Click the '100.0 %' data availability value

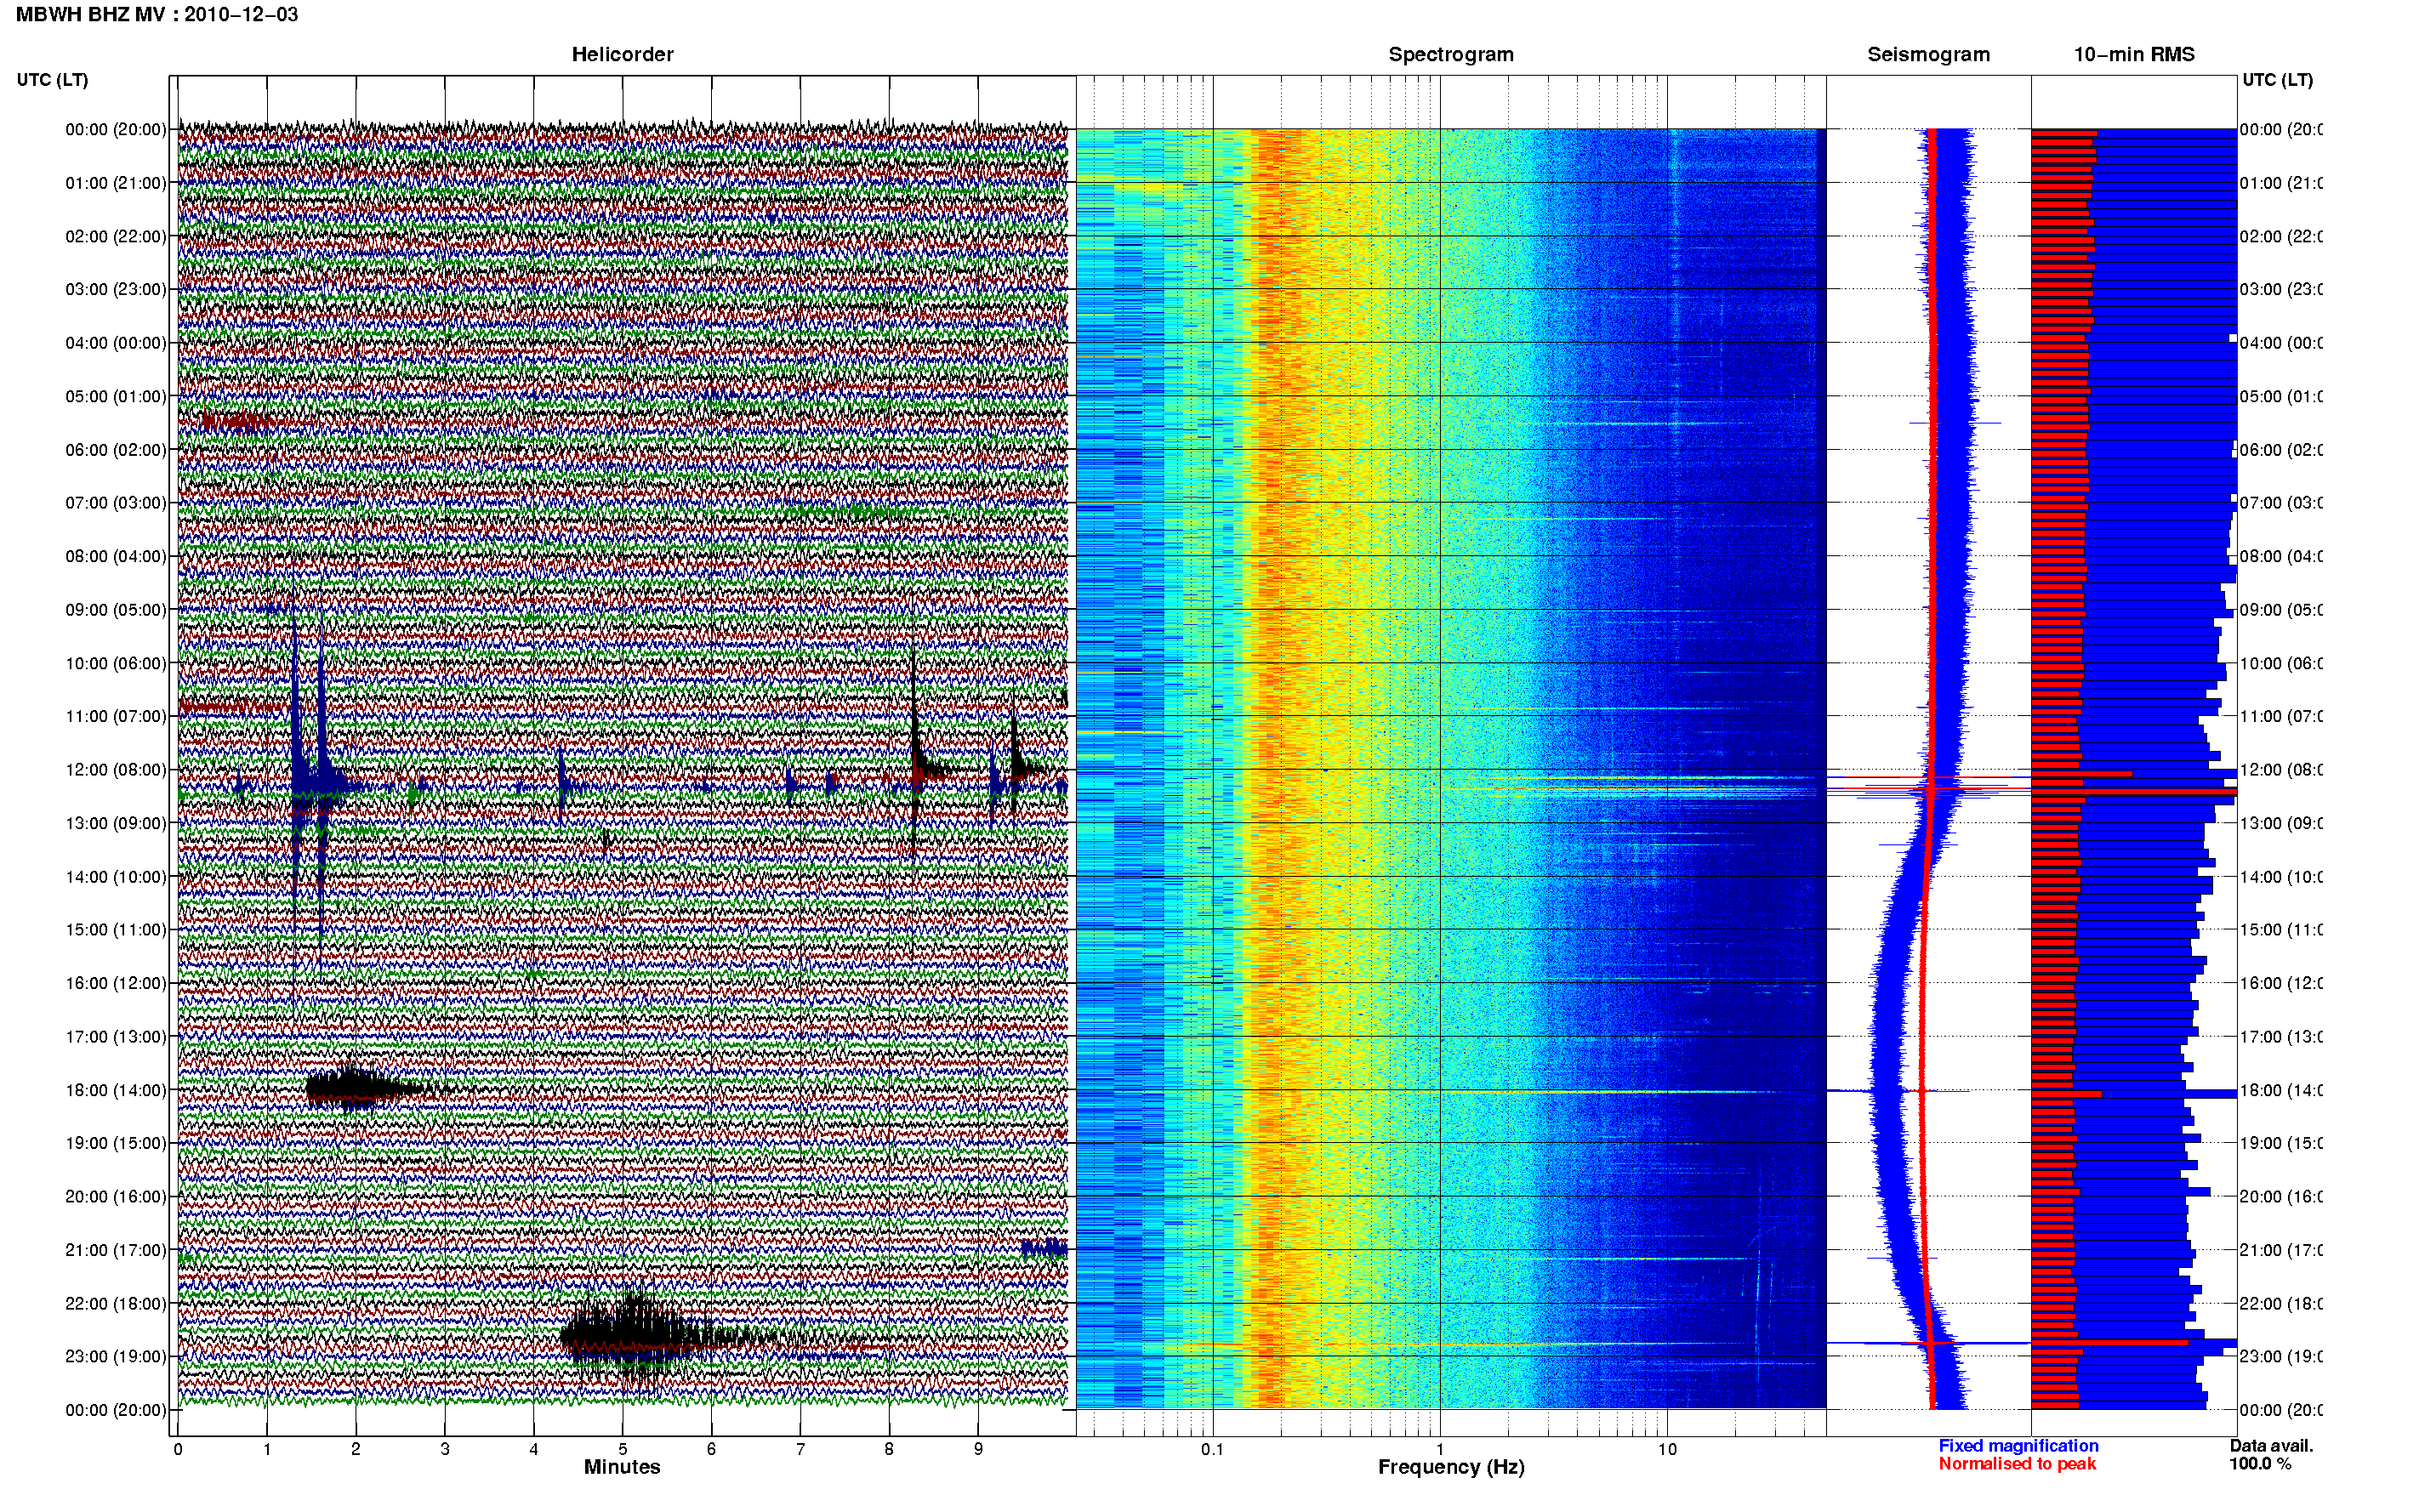tap(2260, 1464)
